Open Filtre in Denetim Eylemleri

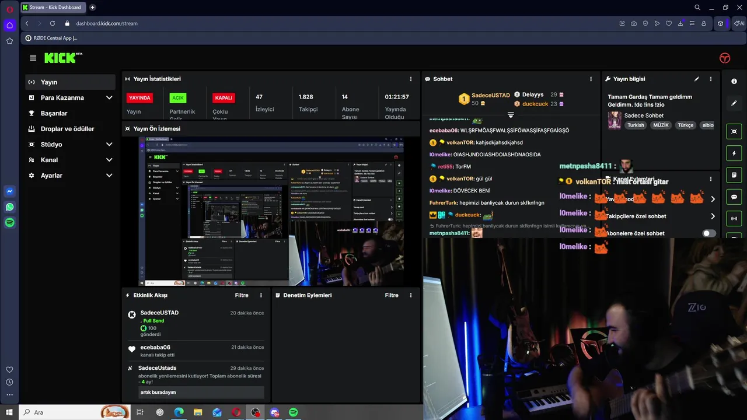(x=392, y=295)
